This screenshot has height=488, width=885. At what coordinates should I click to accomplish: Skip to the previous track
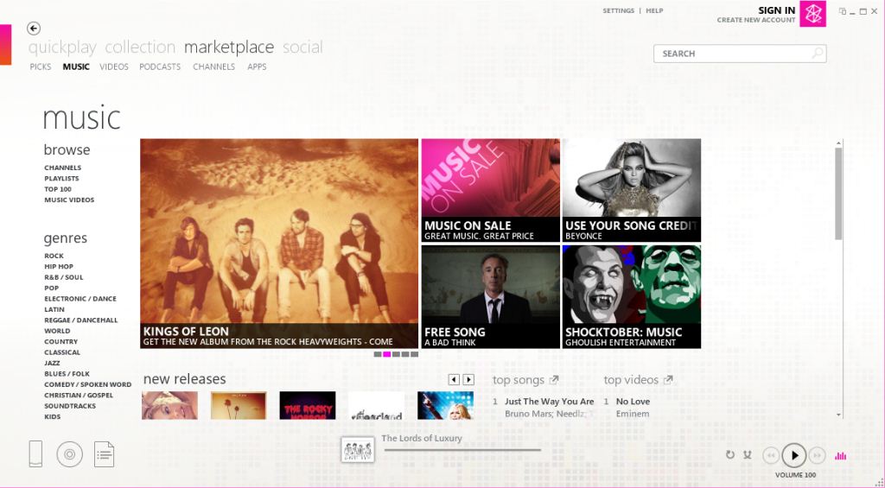click(x=771, y=455)
